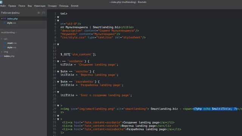Click the 'Разработка landing page' string on line 22
242x136 pixels.
tap(101, 85)
